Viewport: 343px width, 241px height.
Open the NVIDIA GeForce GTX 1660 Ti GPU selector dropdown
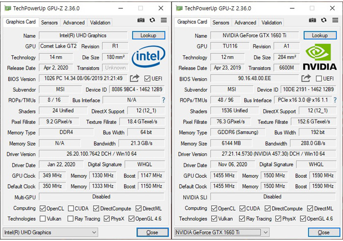click(x=222, y=232)
